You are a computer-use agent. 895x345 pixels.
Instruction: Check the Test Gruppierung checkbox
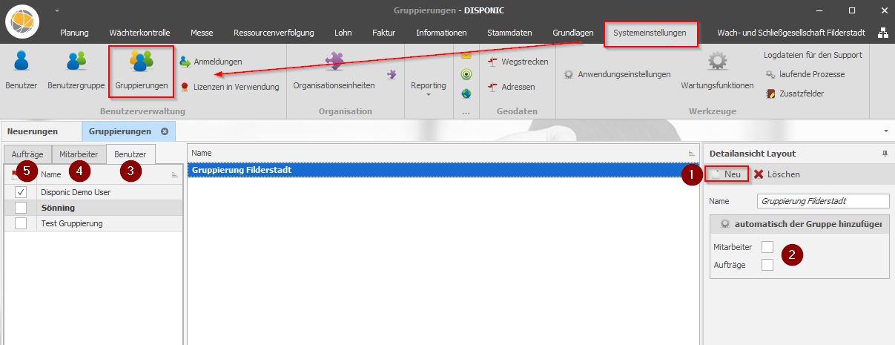(21, 223)
